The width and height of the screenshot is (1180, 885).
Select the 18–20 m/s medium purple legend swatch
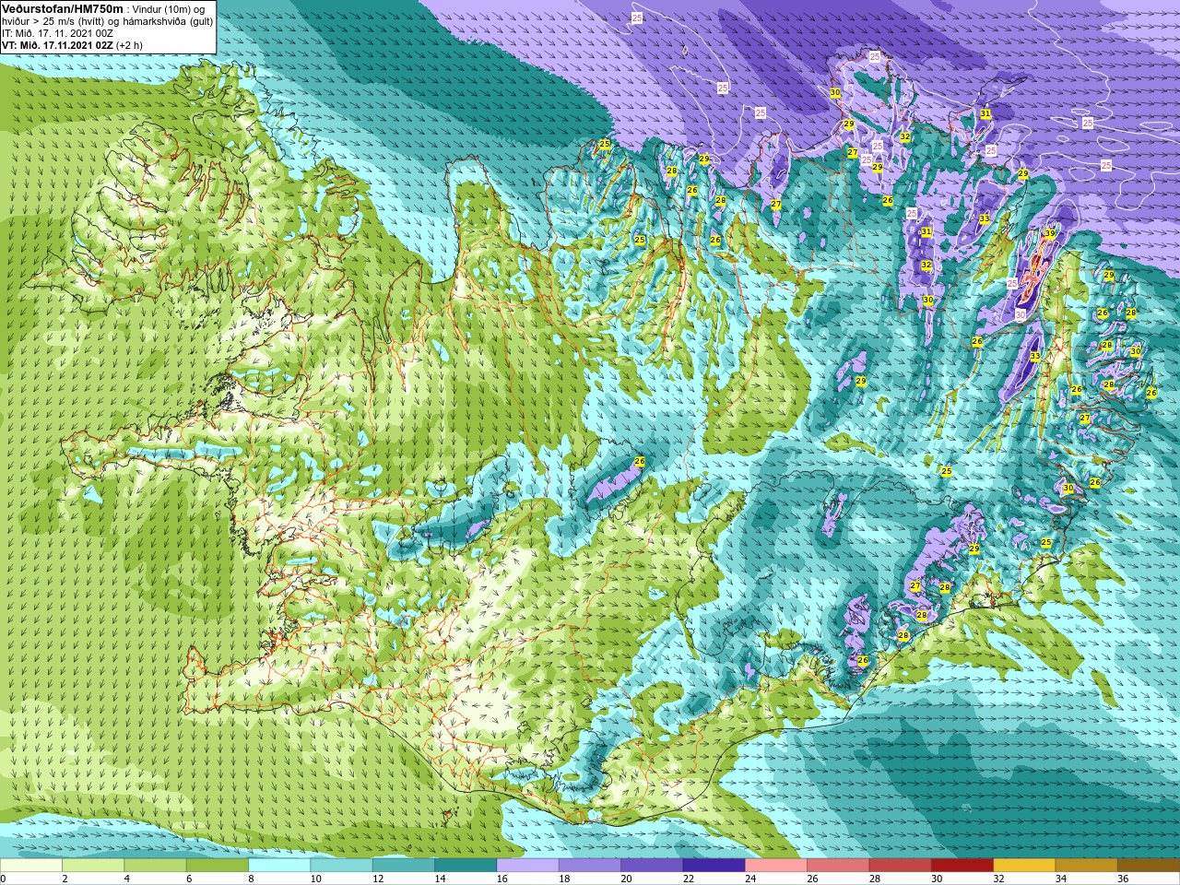(590, 866)
